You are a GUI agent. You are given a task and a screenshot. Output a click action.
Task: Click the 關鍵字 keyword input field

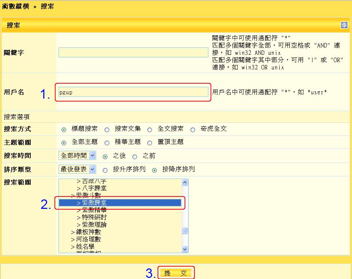(x=133, y=53)
